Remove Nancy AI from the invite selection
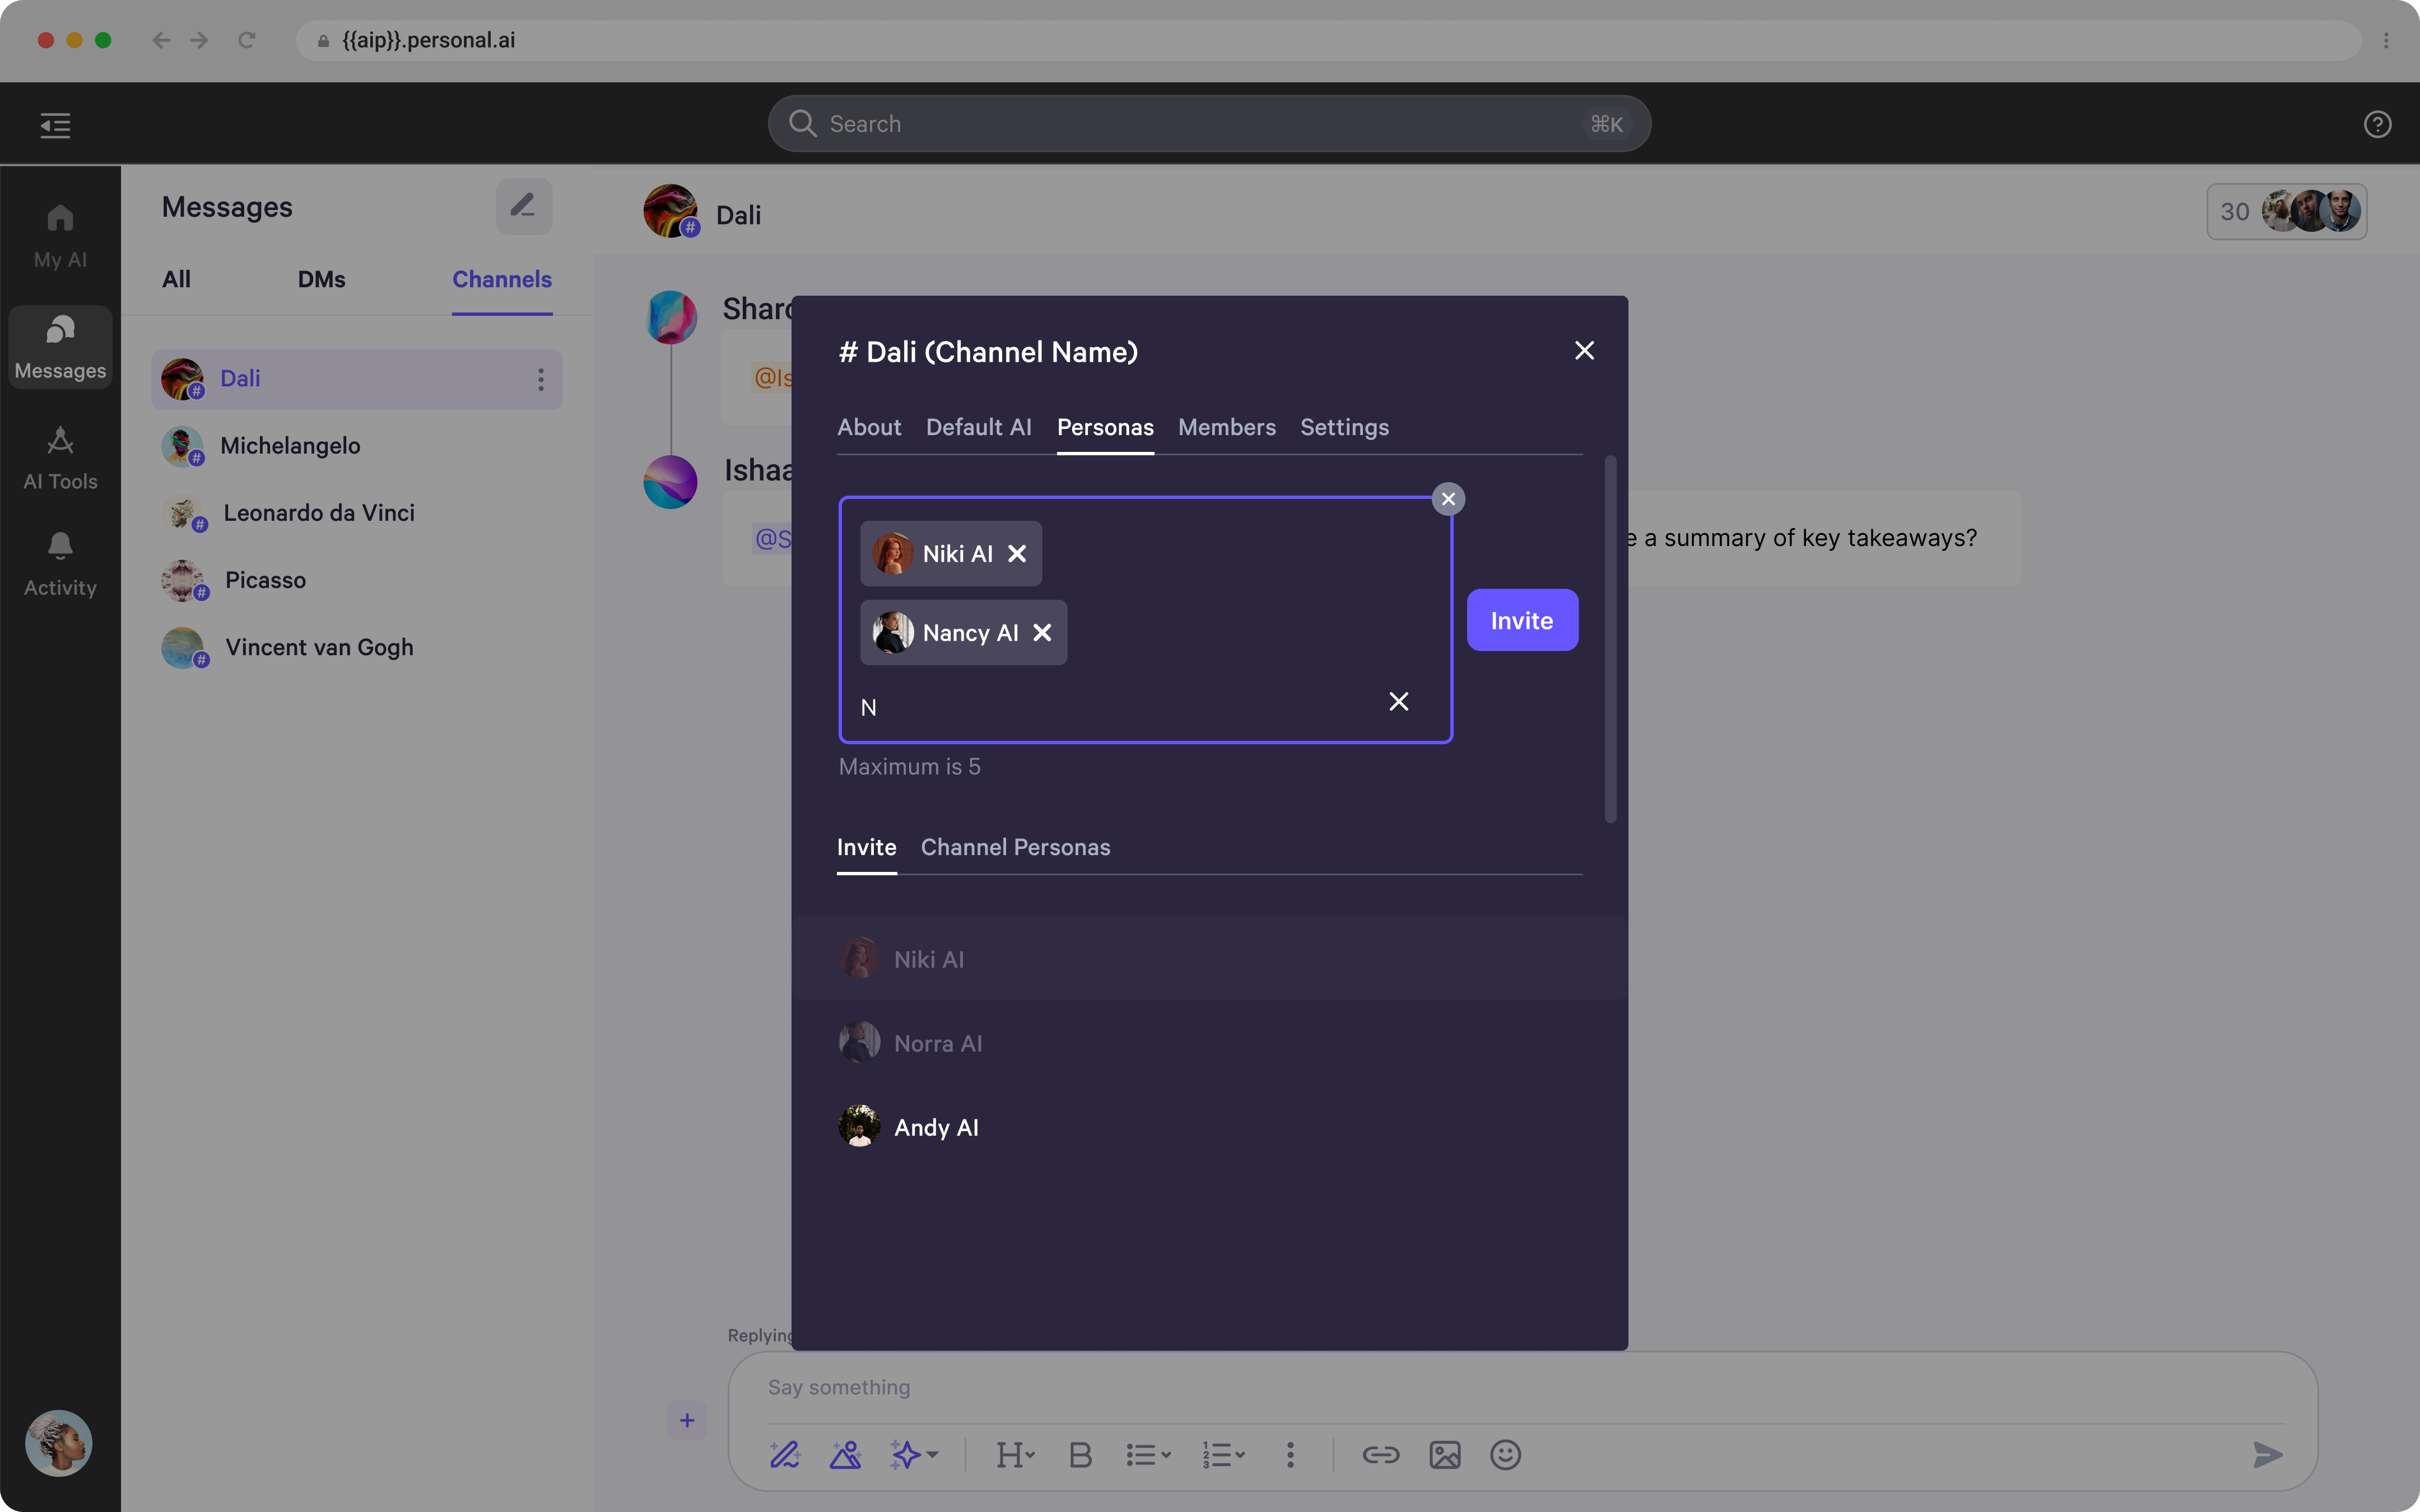 pos(1042,632)
